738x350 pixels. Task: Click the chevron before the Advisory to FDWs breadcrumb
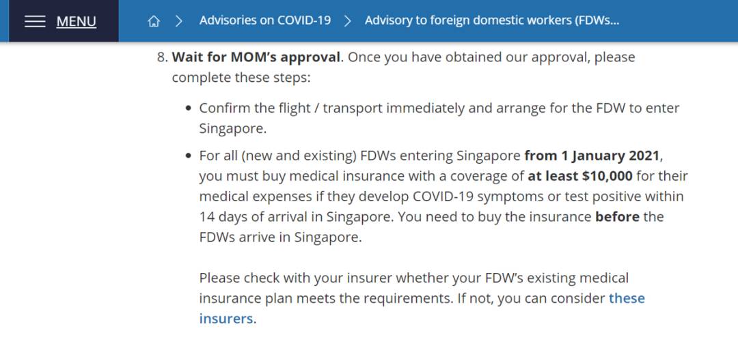(x=348, y=21)
